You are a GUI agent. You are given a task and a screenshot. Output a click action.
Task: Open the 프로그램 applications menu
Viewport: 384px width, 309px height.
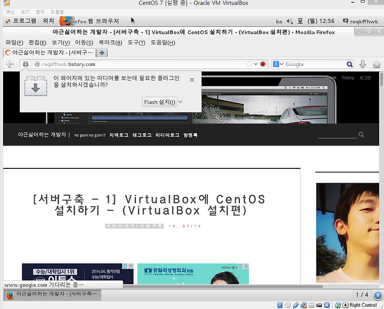(21, 21)
